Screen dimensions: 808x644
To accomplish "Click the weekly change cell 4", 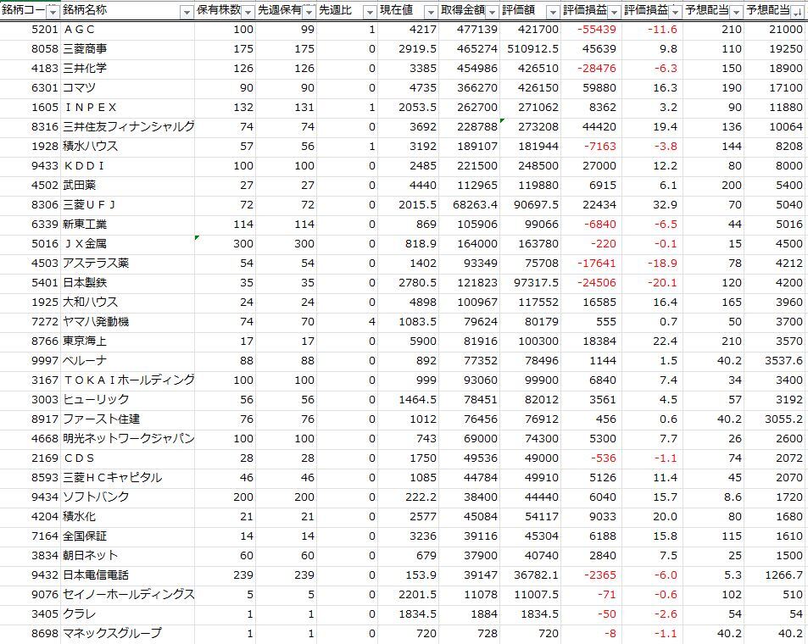I will tap(347, 322).
